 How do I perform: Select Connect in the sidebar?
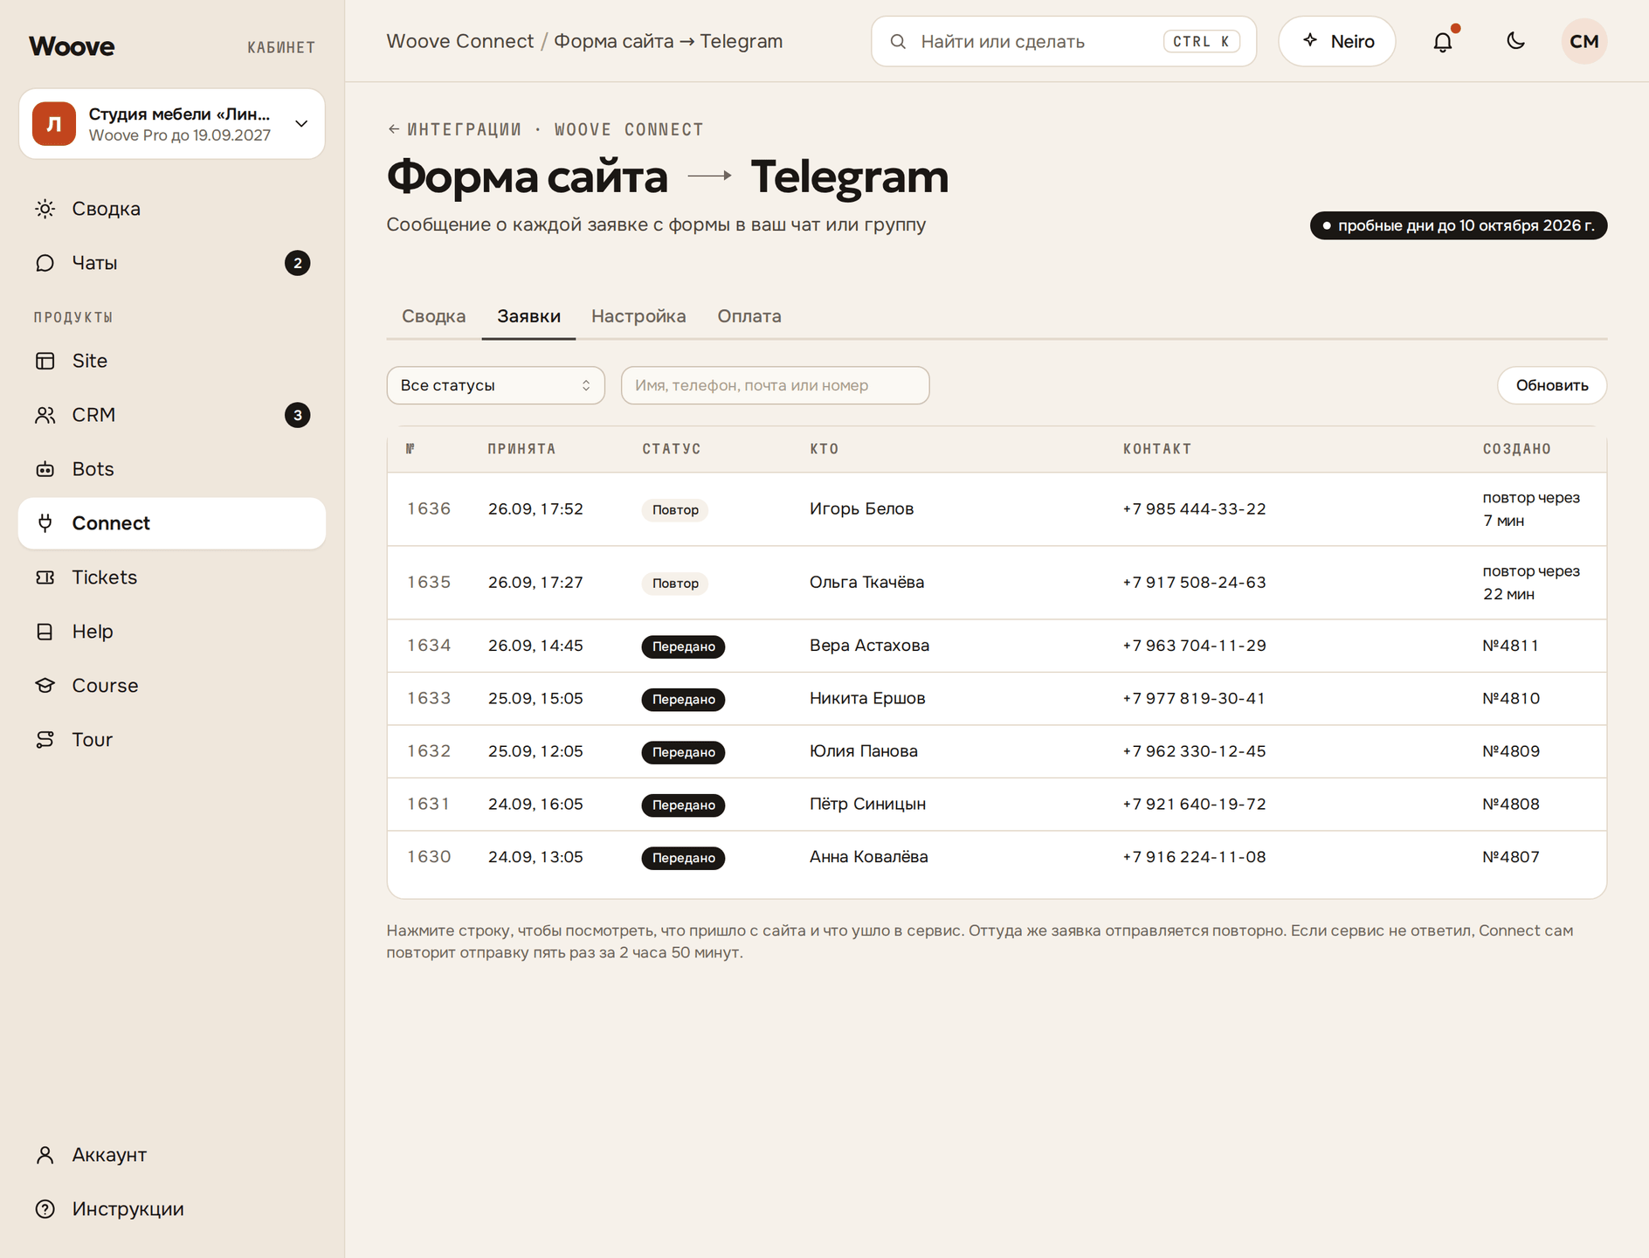(x=172, y=523)
